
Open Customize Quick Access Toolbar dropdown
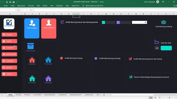pos(17,2)
